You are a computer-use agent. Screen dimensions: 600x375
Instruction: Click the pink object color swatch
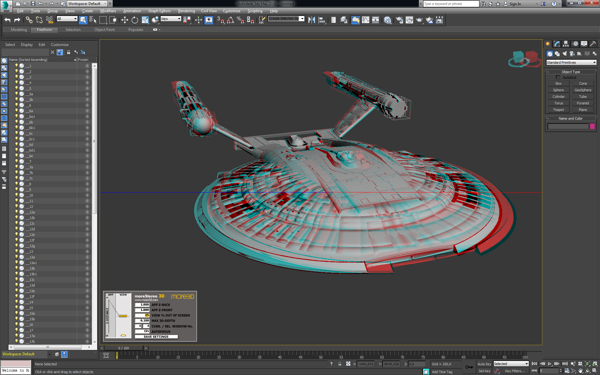pos(592,126)
